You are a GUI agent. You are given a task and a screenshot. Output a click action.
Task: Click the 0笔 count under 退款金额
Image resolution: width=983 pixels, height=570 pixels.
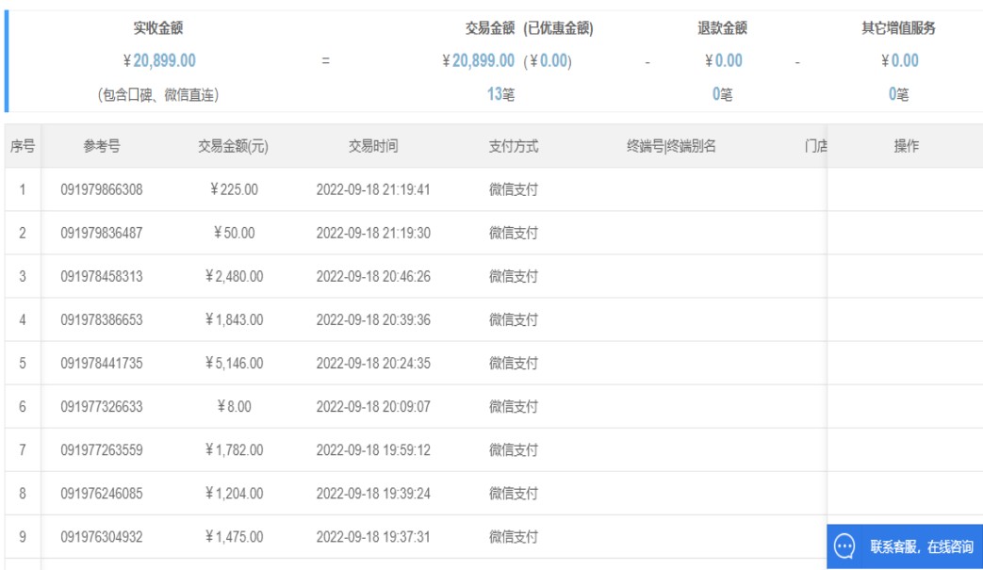tap(722, 94)
